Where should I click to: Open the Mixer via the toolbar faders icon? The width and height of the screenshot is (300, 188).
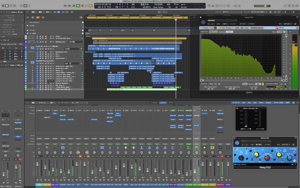tap(25, 6)
